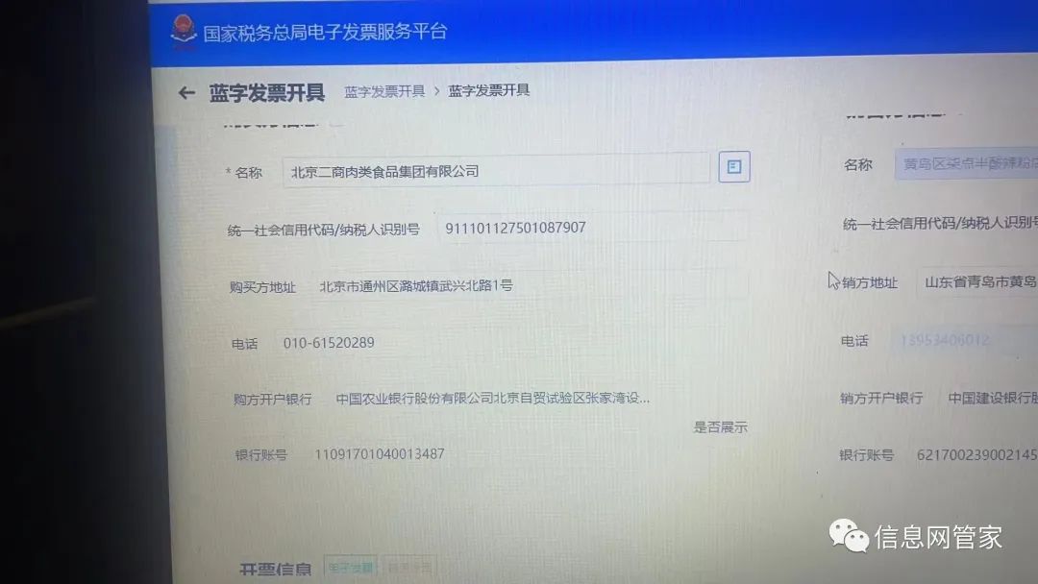Toggle the 是否展示 option
This screenshot has height=584, width=1038.
click(x=720, y=427)
